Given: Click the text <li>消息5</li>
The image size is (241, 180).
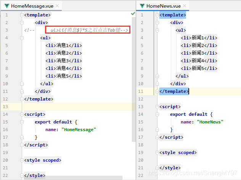Looking at the screenshot, I should click(x=64, y=76).
